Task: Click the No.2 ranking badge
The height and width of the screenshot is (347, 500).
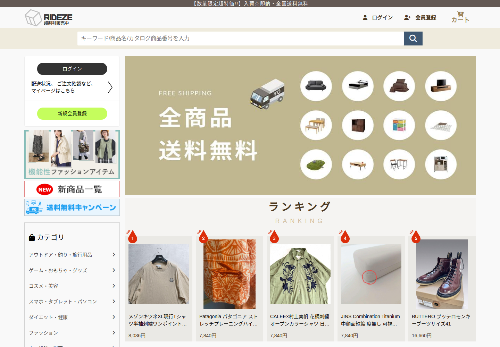Action: [x=203, y=236]
